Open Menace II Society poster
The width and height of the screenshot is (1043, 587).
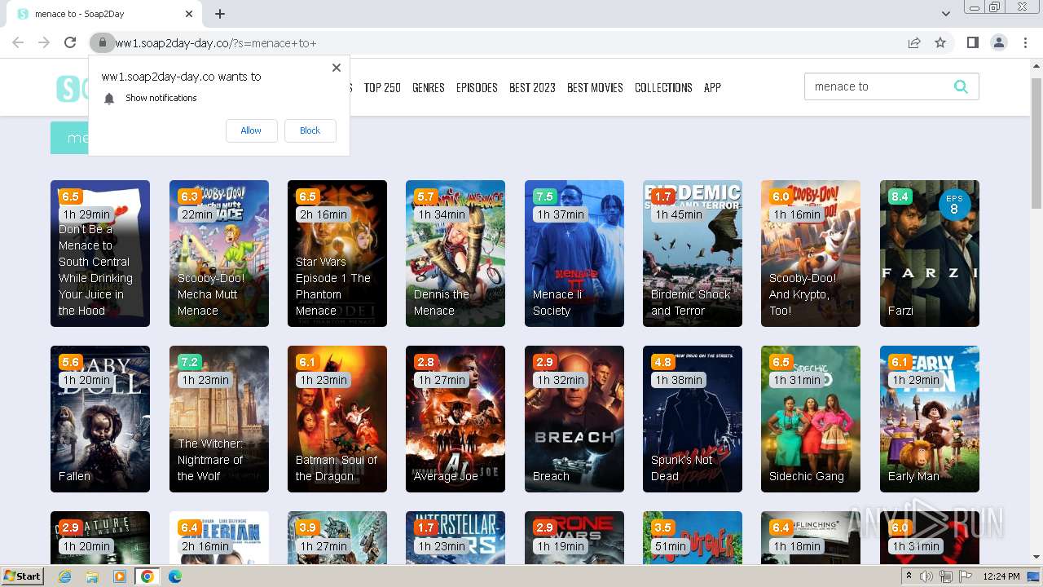coord(574,254)
